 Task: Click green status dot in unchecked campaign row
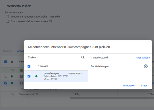point(12,76)
